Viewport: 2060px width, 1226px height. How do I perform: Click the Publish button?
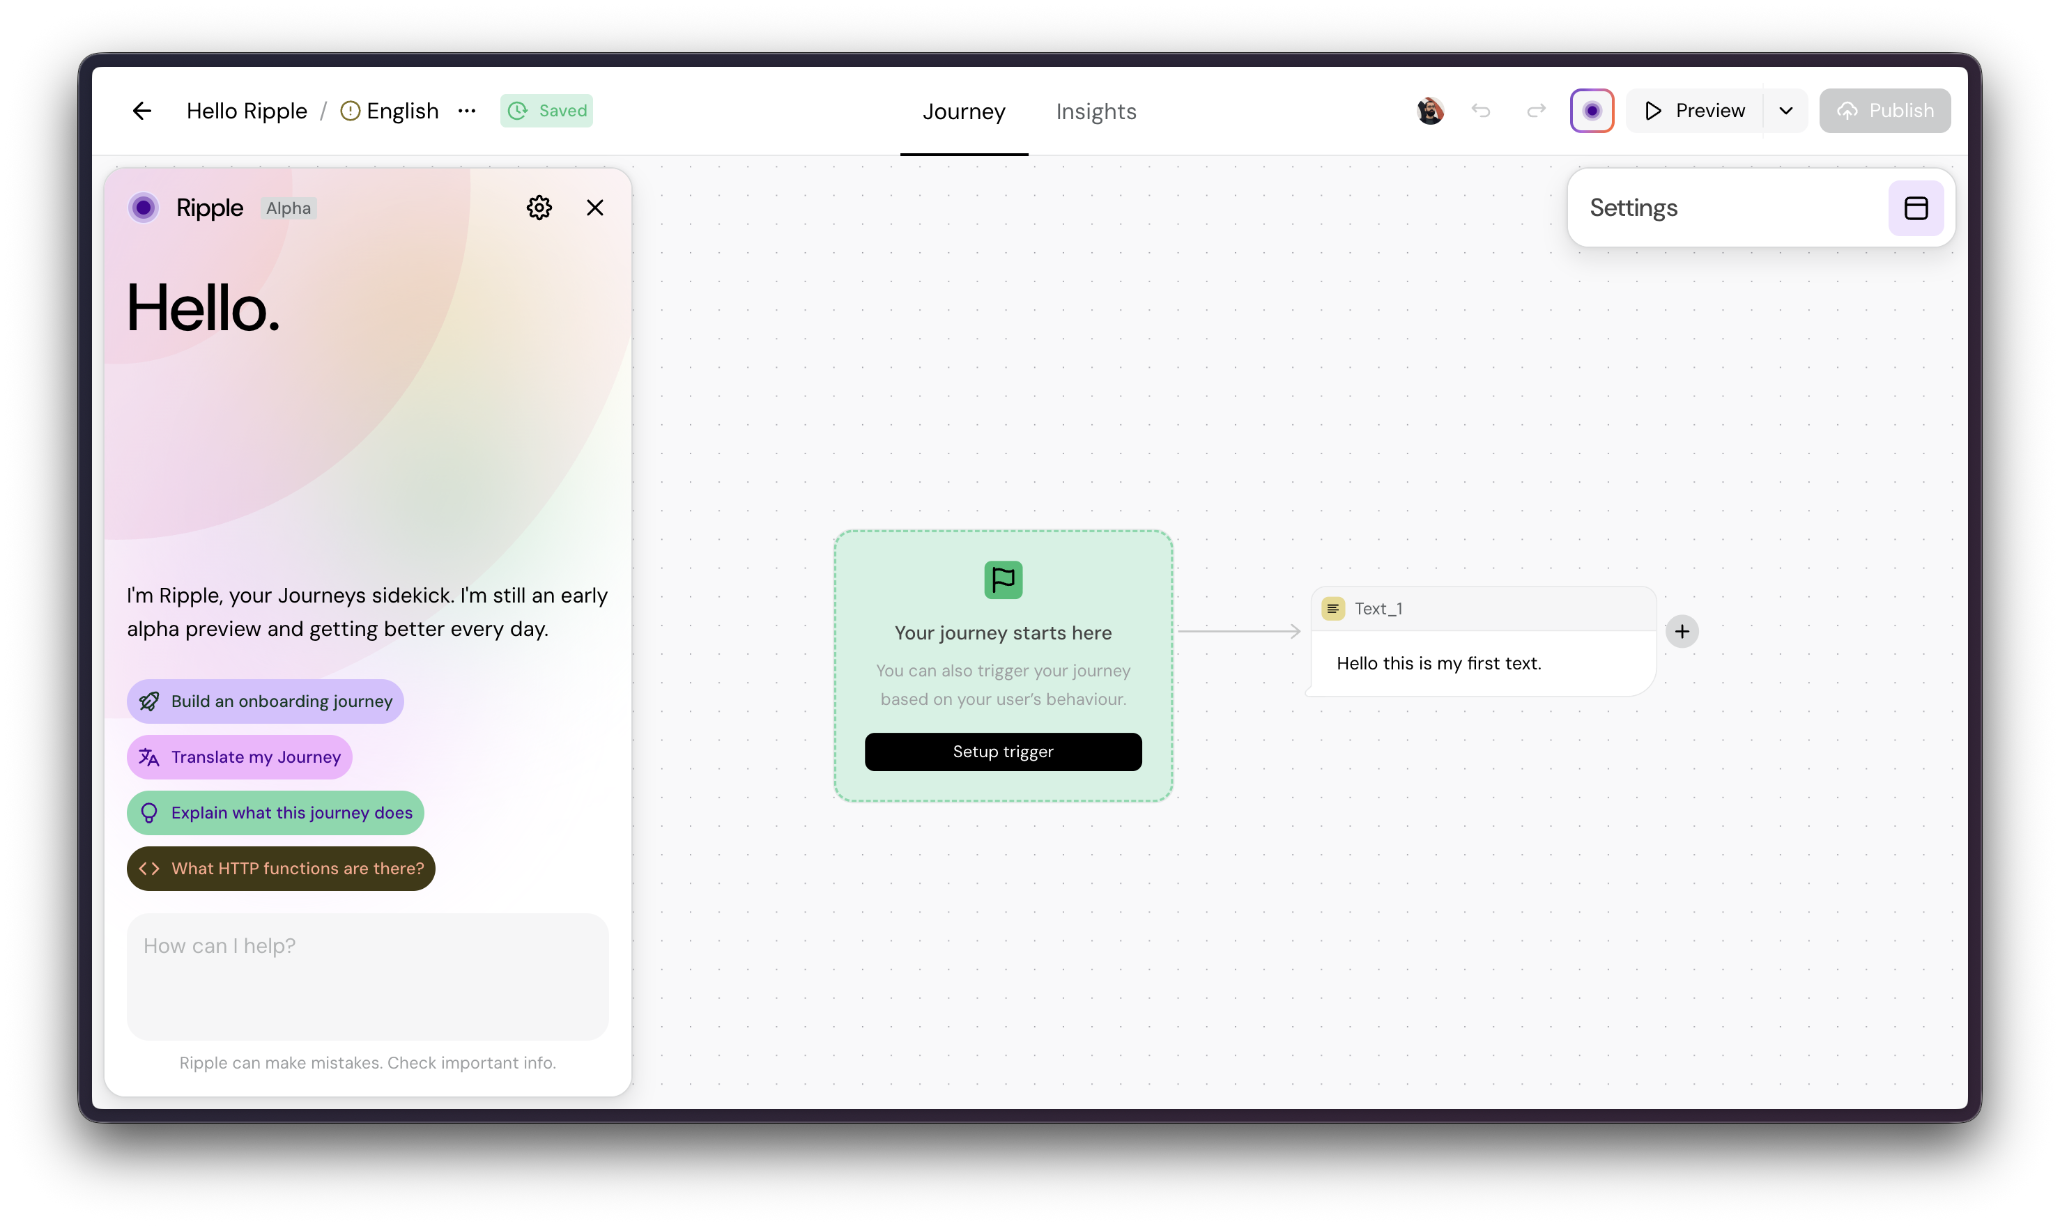tap(1884, 111)
